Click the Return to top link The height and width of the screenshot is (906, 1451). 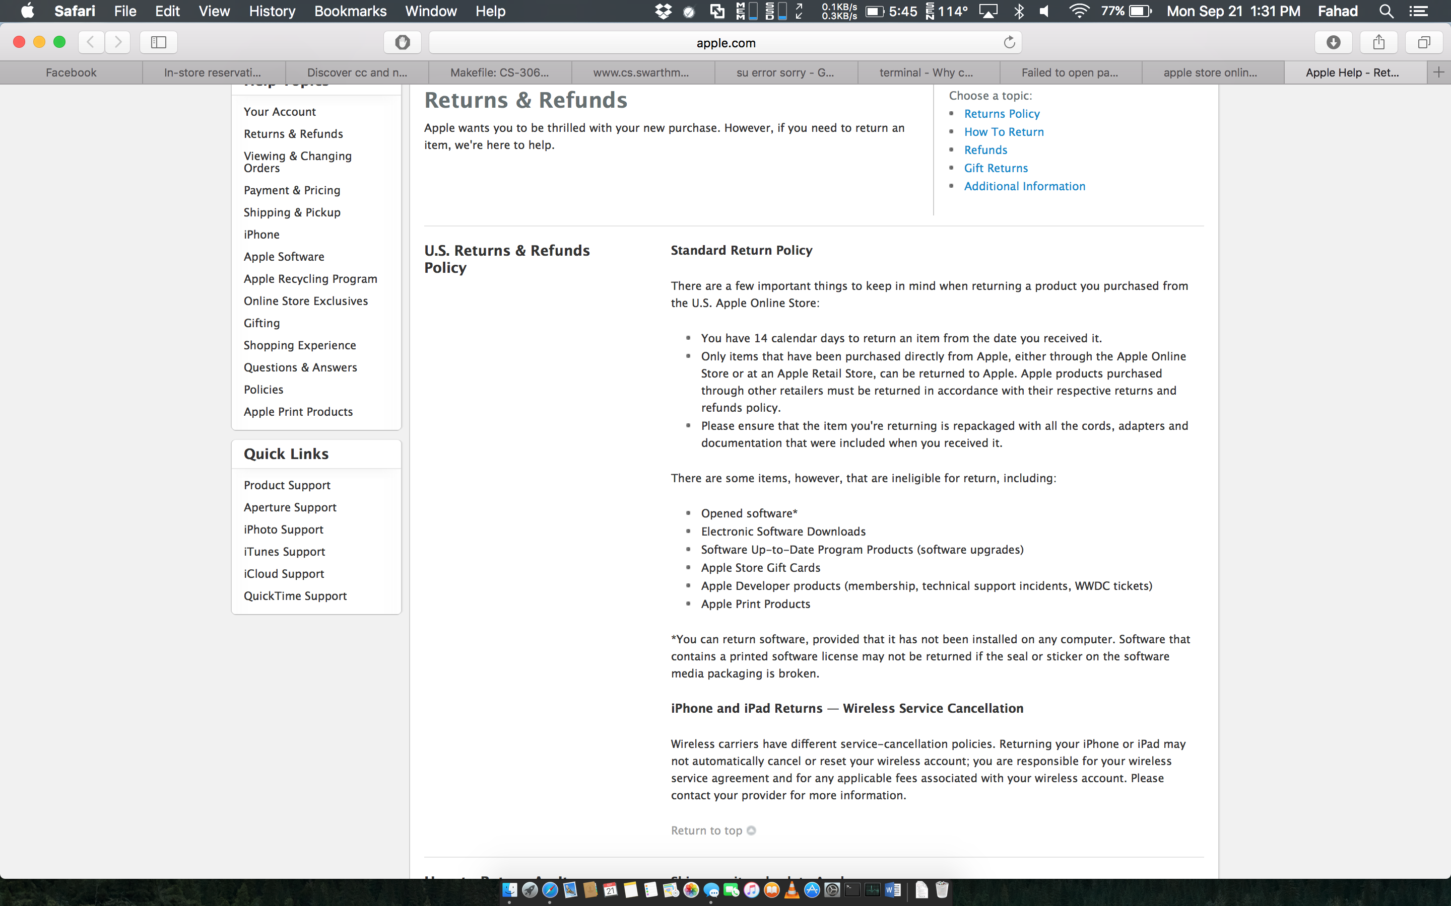pos(706,830)
